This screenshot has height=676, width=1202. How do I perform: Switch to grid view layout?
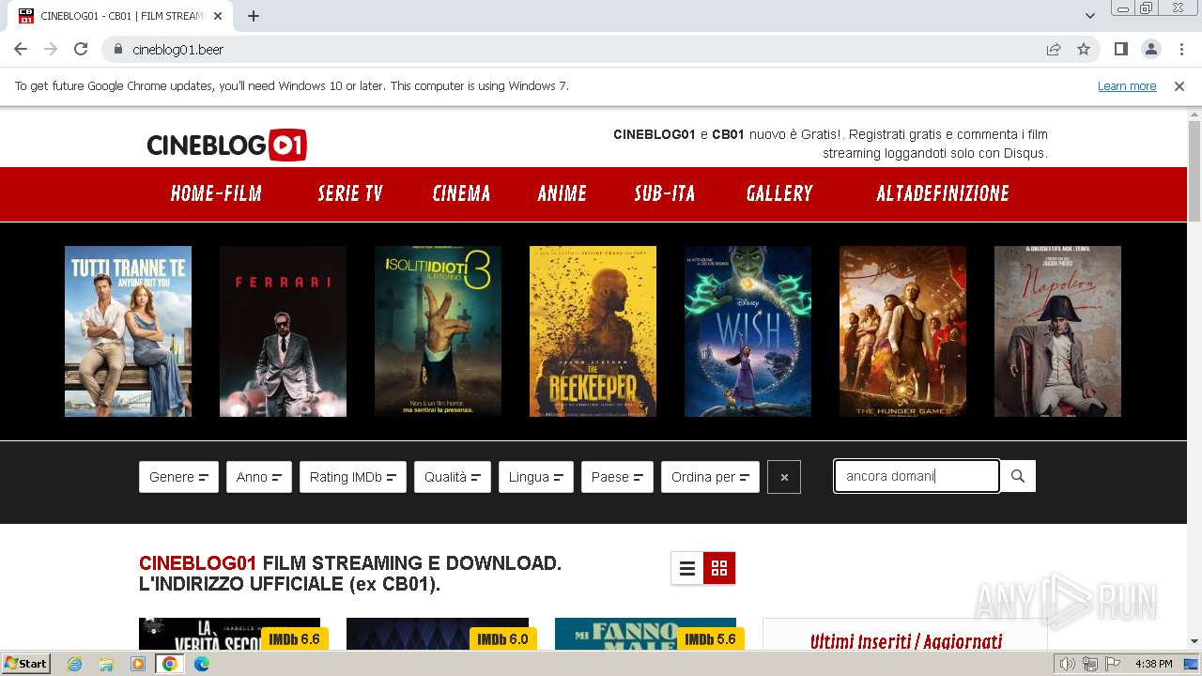tap(719, 568)
